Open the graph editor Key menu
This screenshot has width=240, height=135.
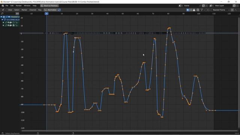tap(40, 10)
